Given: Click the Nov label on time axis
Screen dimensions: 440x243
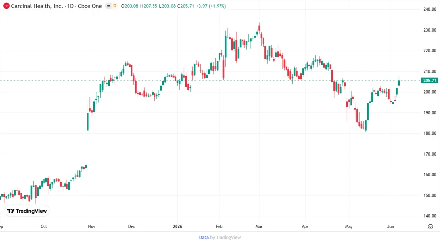Looking at the screenshot, I should [92, 227].
